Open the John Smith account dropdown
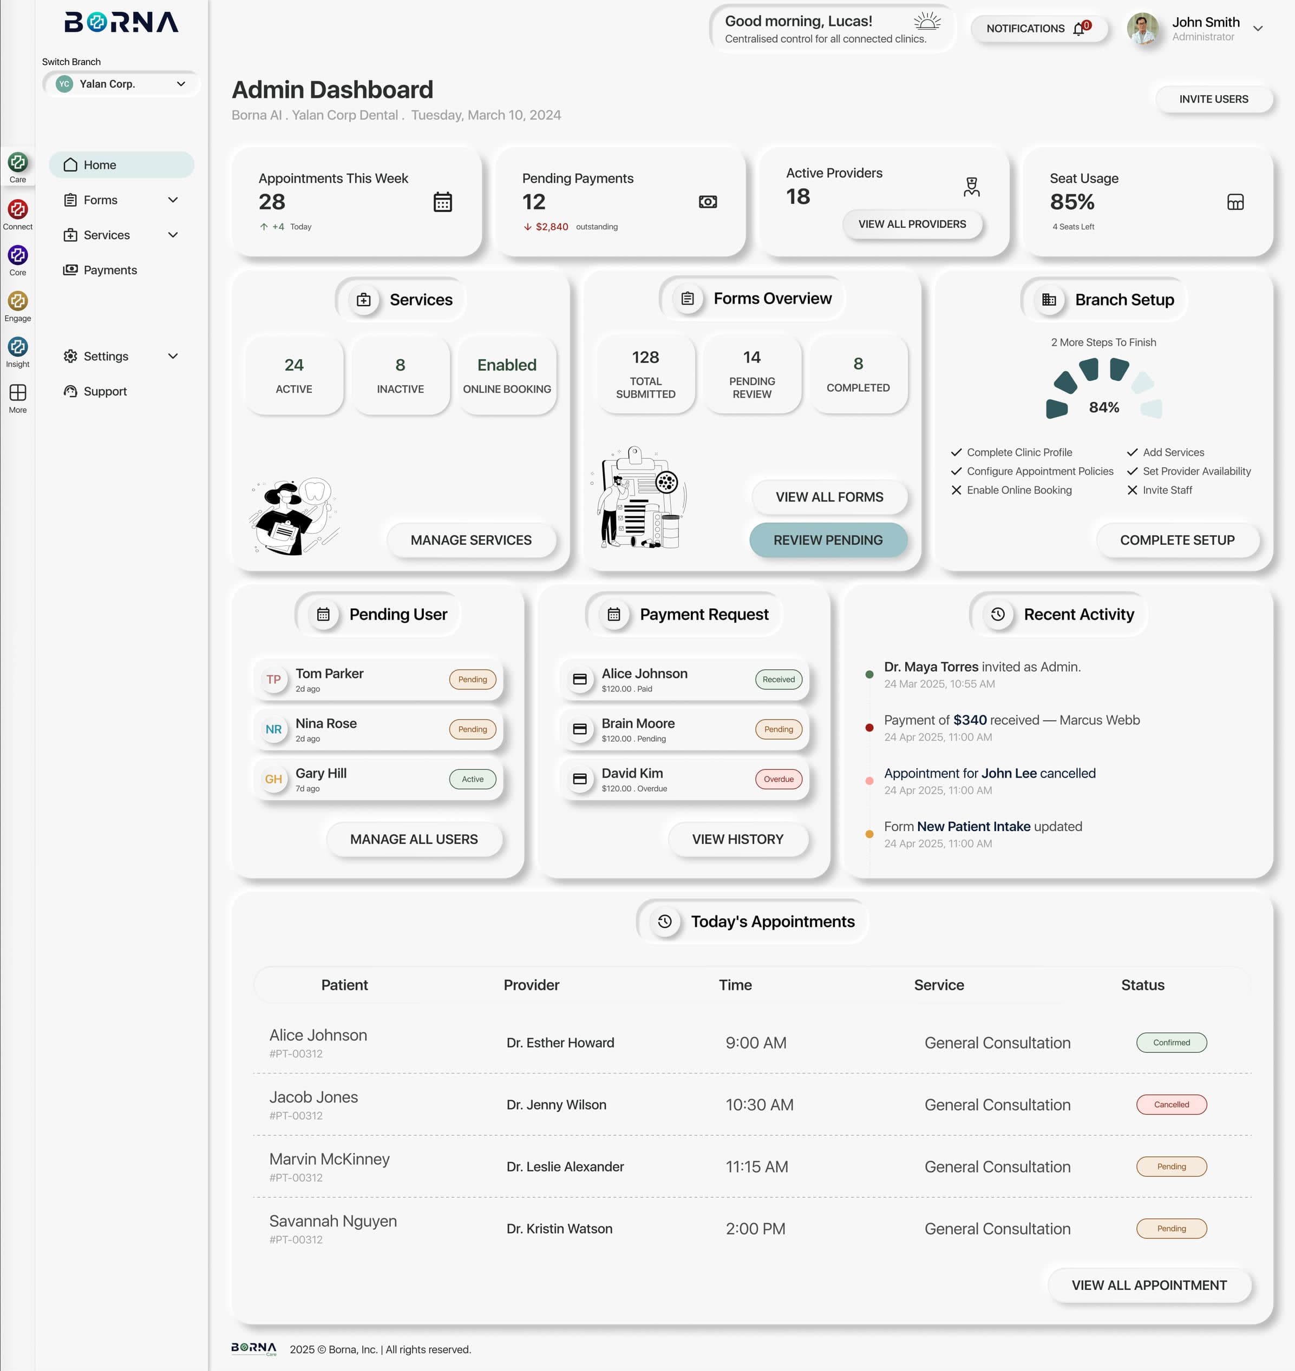This screenshot has height=1371, width=1295. click(1258, 29)
